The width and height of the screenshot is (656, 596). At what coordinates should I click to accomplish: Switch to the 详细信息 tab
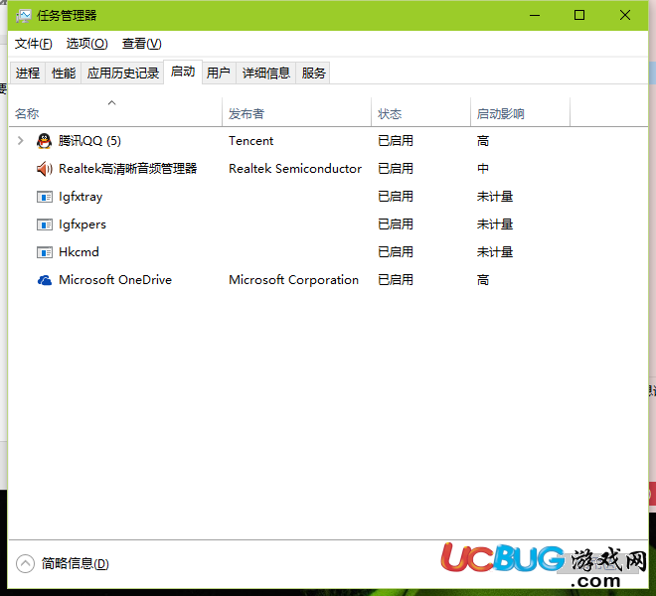[x=266, y=73]
